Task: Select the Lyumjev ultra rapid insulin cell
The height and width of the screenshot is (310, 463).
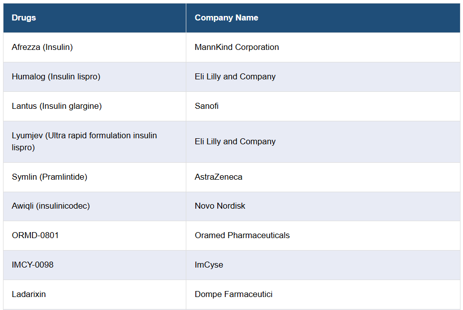Action: (x=84, y=142)
